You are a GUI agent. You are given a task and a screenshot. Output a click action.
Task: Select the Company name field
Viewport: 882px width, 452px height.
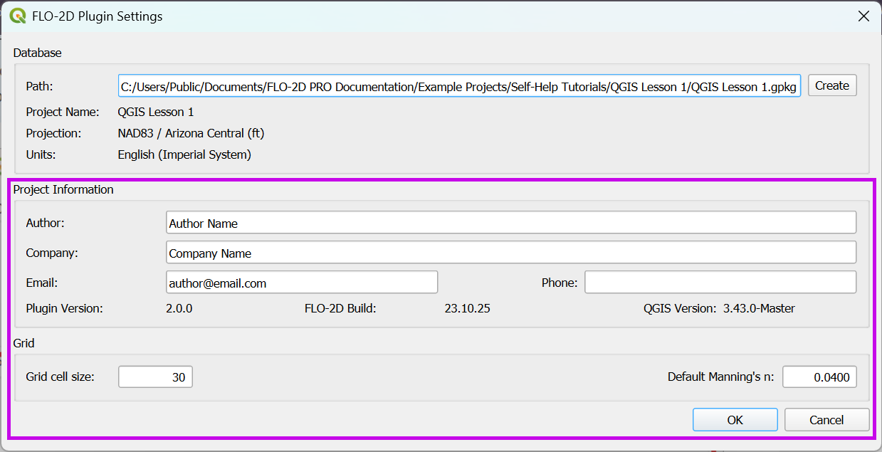510,253
